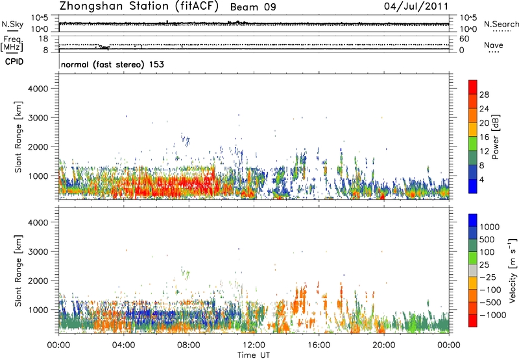Click the "Velocity [m s-1]" colorbar title
519x359 pixels.
point(513,270)
